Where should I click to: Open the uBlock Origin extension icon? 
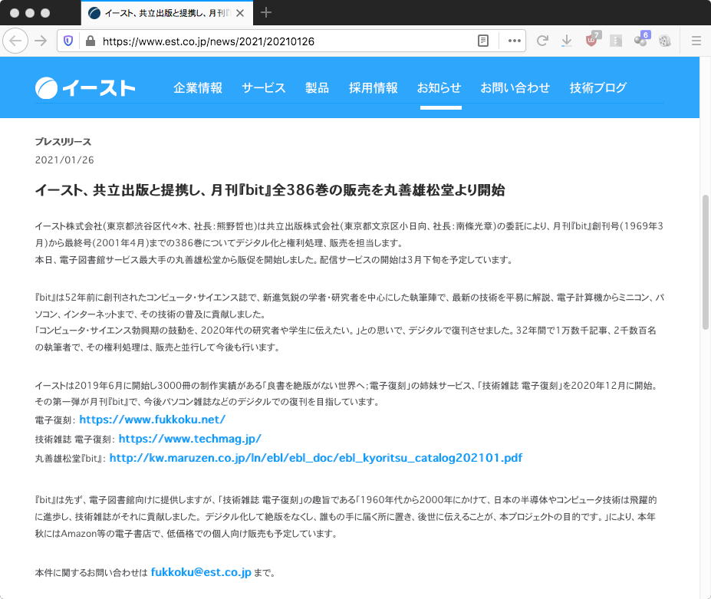point(592,40)
